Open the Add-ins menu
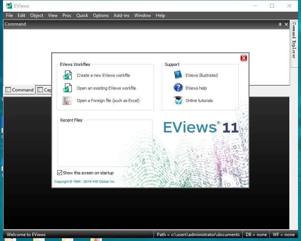The width and height of the screenshot is (301, 241). pyautogui.click(x=122, y=15)
